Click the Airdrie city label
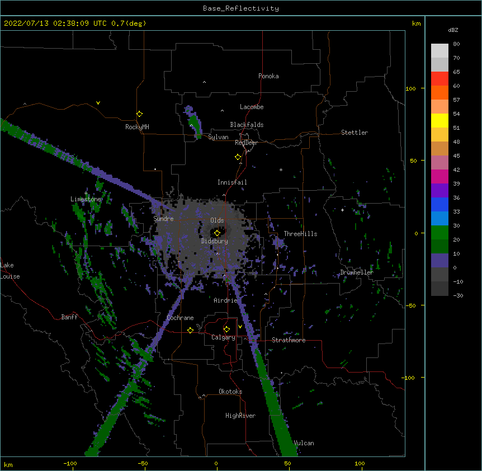 (225, 300)
